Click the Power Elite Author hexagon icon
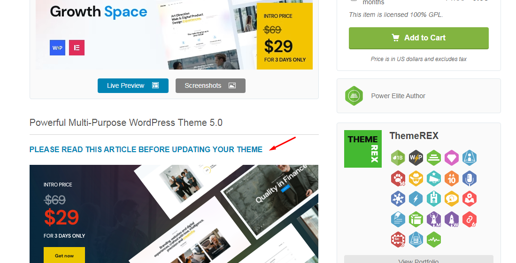Viewport: 516px width, 263px height. click(x=354, y=96)
